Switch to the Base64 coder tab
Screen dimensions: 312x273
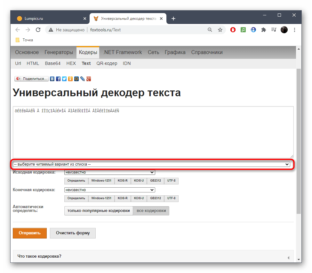click(x=52, y=63)
